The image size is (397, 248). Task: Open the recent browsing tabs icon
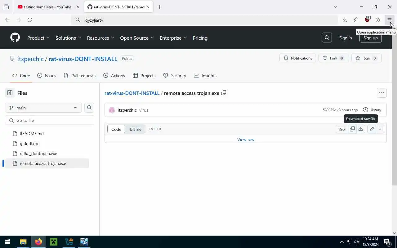point(6,7)
